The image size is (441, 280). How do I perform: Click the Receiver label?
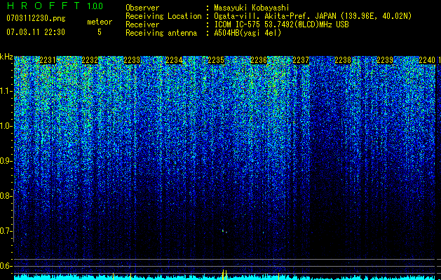pos(142,24)
